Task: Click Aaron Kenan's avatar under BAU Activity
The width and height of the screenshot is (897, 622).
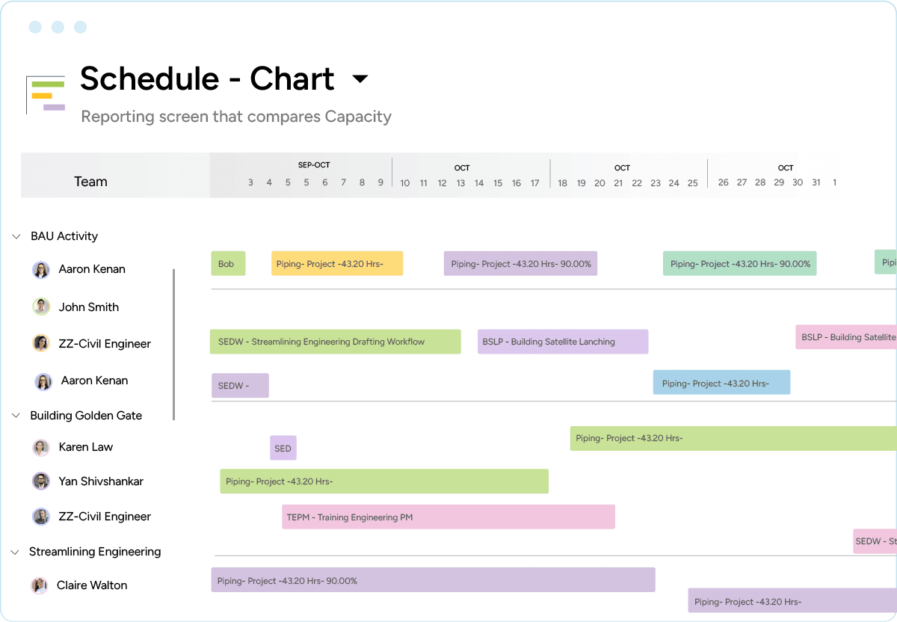Action: [40, 270]
